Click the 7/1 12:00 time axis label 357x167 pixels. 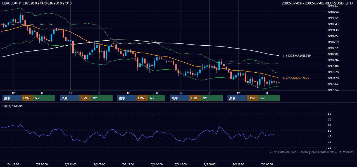13,164
